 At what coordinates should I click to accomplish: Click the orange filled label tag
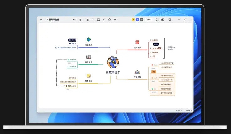click(154, 72)
